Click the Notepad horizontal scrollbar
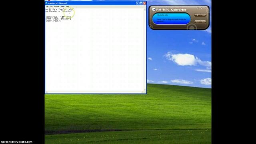 coord(94,92)
